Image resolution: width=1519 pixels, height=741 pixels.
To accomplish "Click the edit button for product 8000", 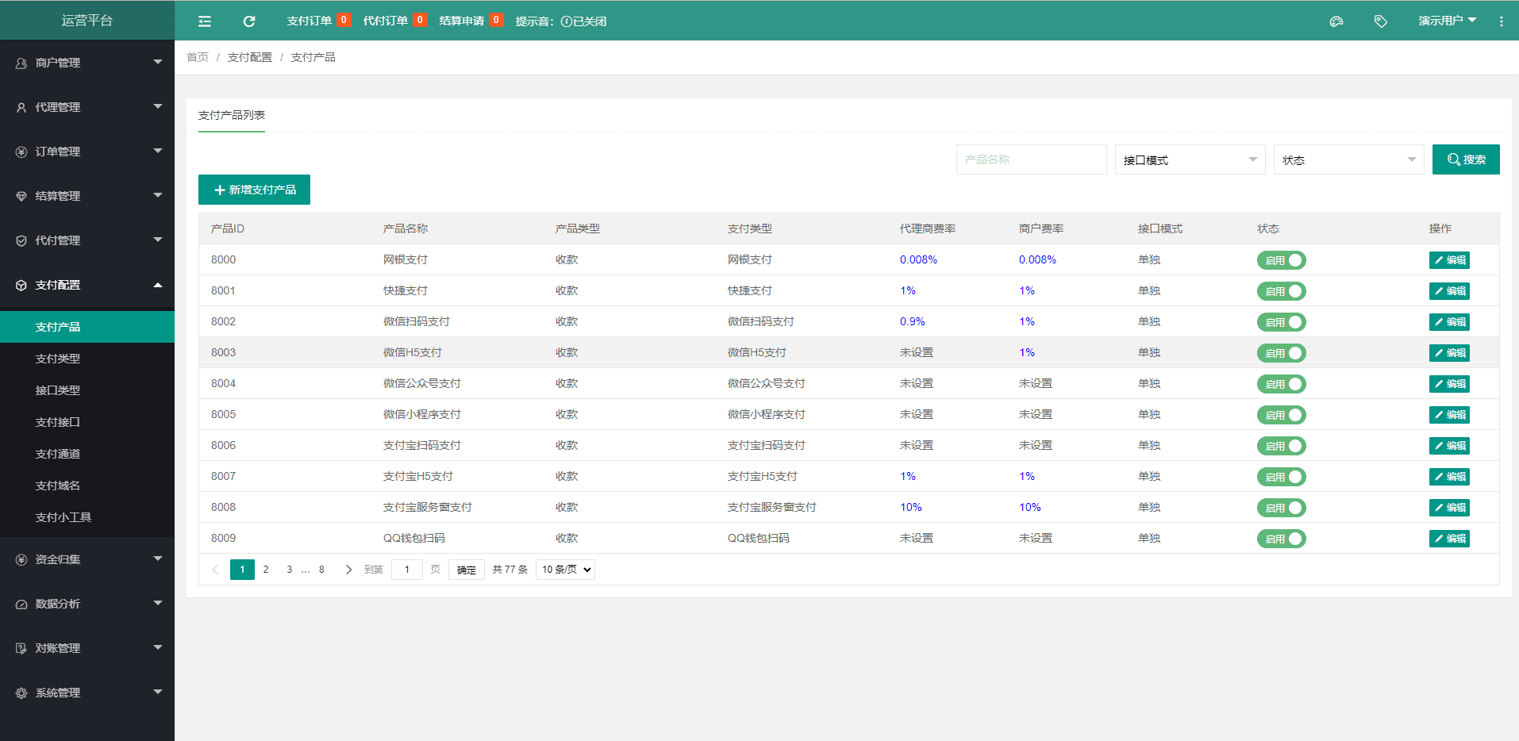I will pos(1449,260).
